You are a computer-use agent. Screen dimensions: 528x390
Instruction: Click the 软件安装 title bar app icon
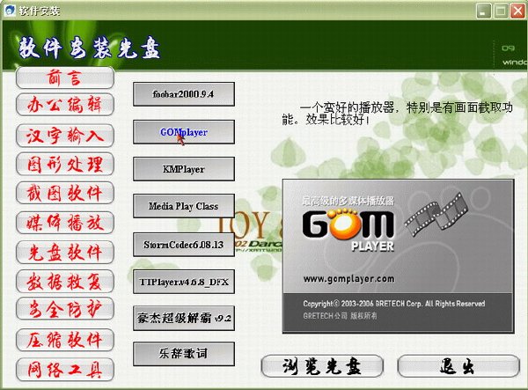pos(10,11)
